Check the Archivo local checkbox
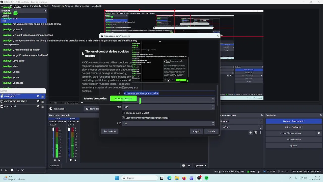The width and height of the screenshot is (323, 182). [x=123, y=88]
